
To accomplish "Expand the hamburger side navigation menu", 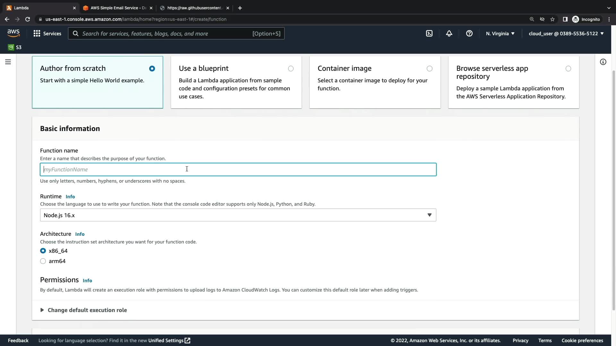I will 8,62.
